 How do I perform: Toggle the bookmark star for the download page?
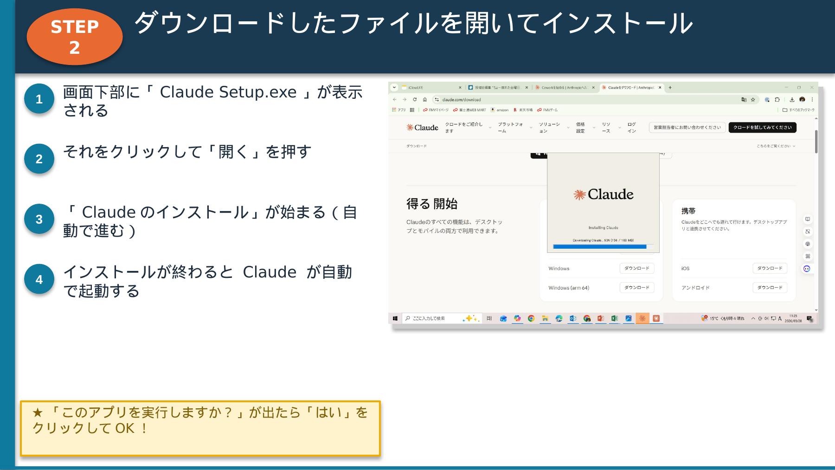(752, 100)
